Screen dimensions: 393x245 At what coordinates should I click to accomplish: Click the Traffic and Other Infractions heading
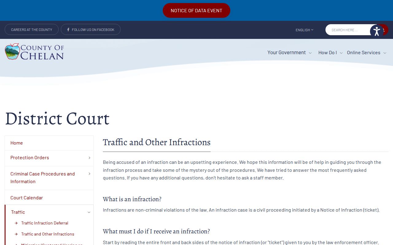tap(157, 142)
